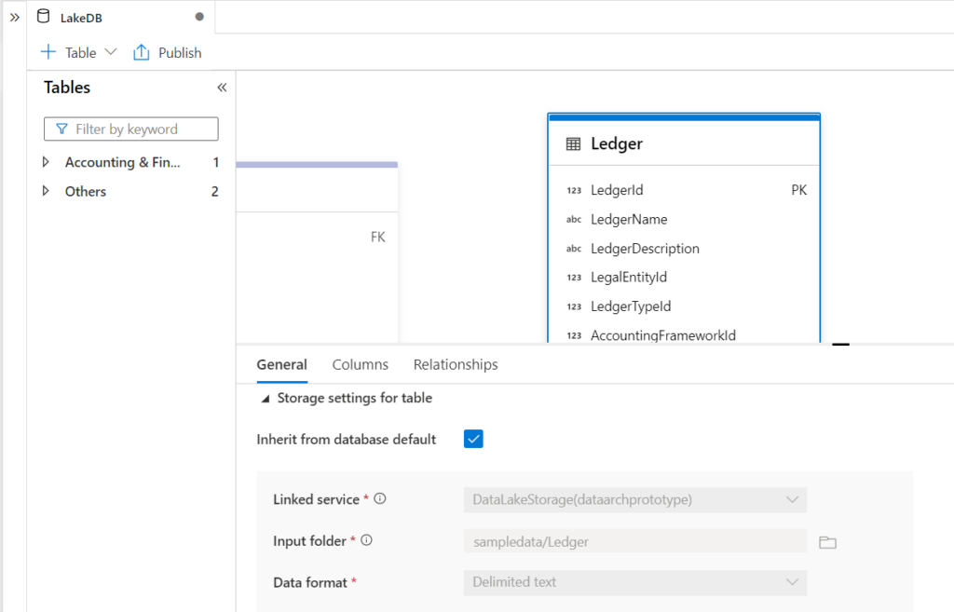Expand the Accounting & Fin category
This screenshot has height=612, width=954.
click(47, 161)
